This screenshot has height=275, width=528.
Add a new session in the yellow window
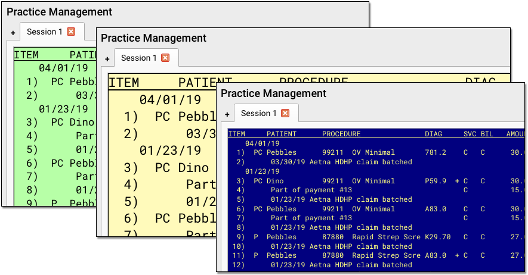point(107,59)
